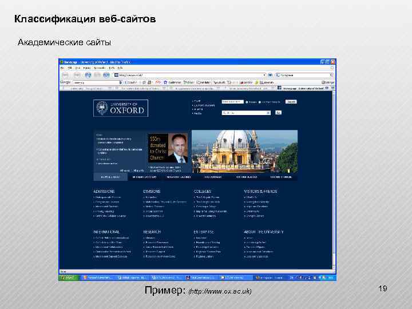
Task: Open the ENTERPRISE section heading
Action: [204, 232]
